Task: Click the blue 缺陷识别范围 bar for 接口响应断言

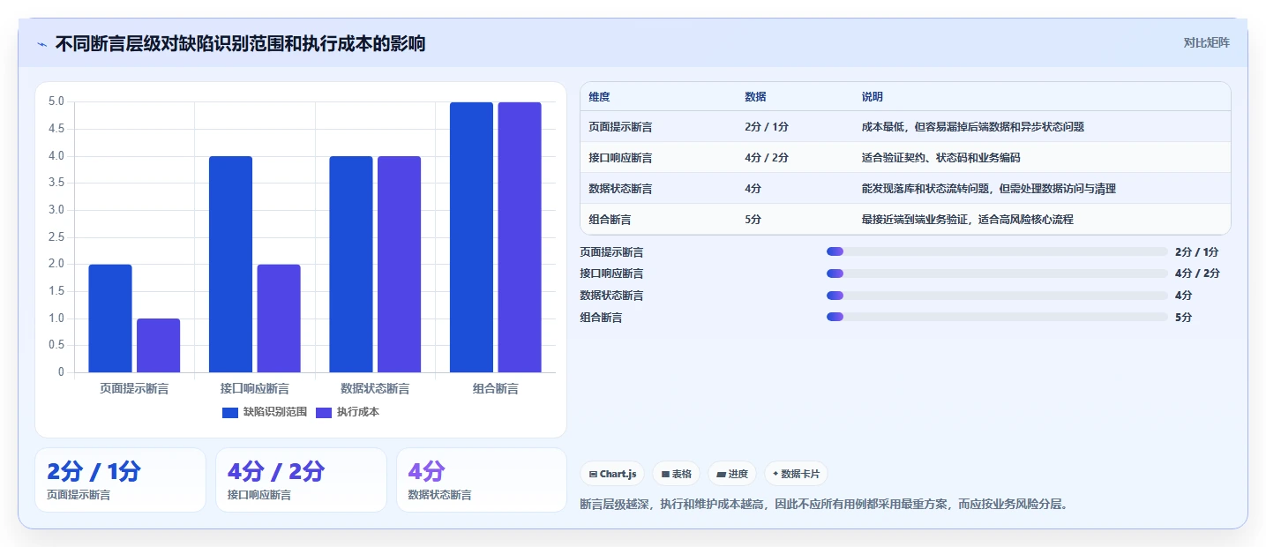Action: click(230, 265)
